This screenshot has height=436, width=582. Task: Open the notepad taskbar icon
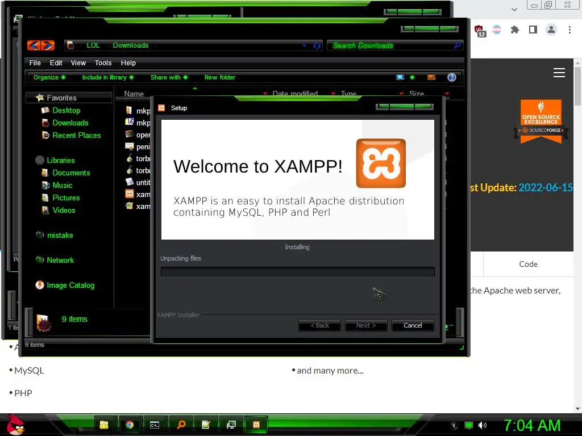206,425
